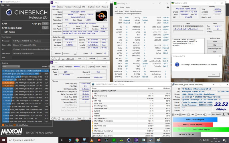This screenshot has height=143, width=229.
Task: Click the Validate button in CPU-Z
Action: tap(92, 58)
